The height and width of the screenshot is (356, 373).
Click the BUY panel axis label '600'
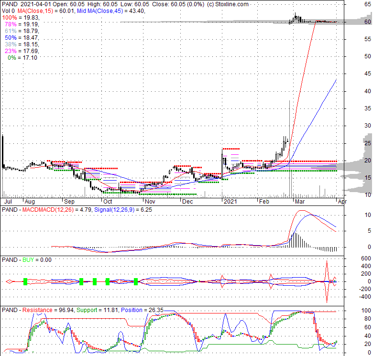[x=366, y=259]
